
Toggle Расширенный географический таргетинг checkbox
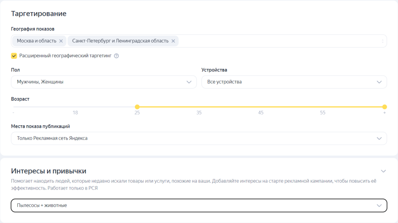[14, 56]
